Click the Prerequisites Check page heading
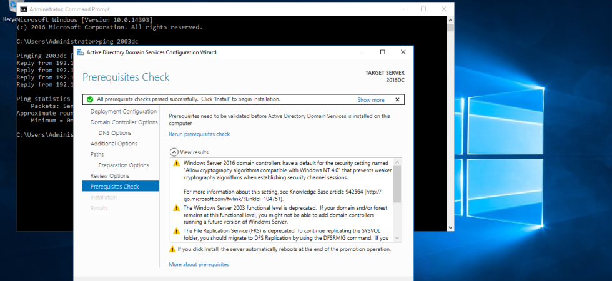Image resolution: width=612 pixels, height=281 pixels. 126,77
